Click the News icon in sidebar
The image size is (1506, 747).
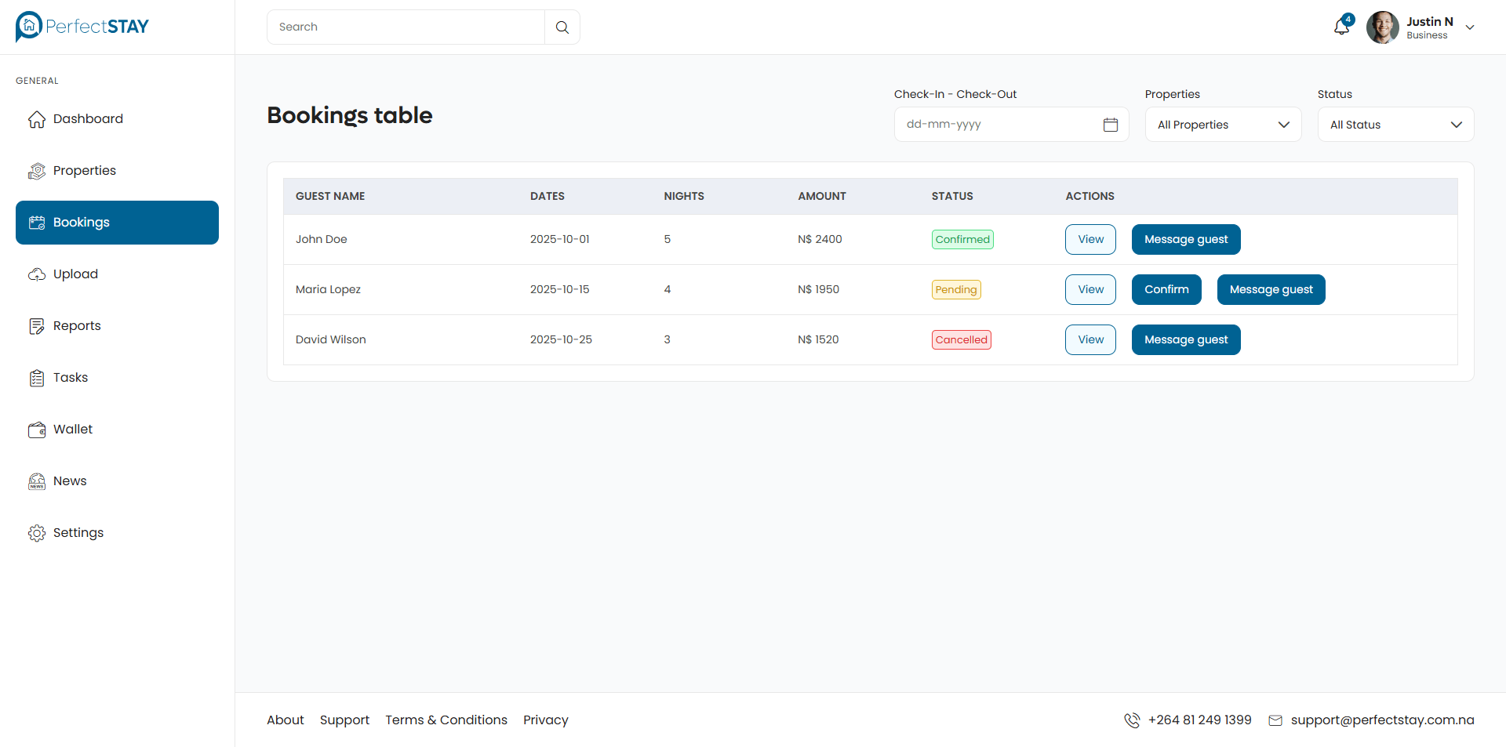[x=37, y=481]
